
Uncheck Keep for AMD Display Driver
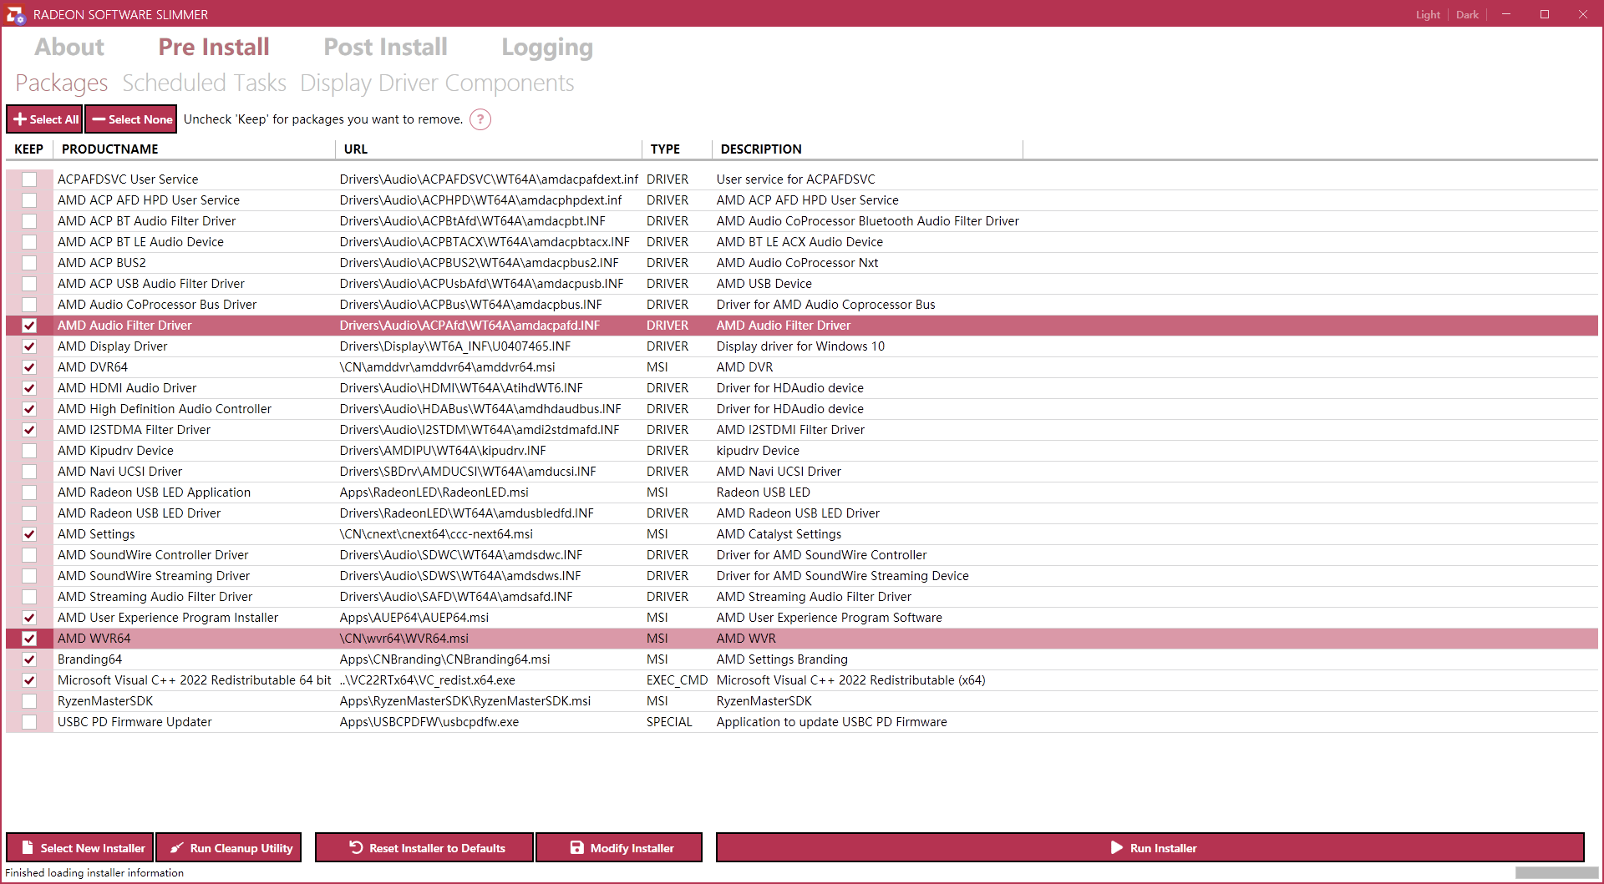click(29, 346)
